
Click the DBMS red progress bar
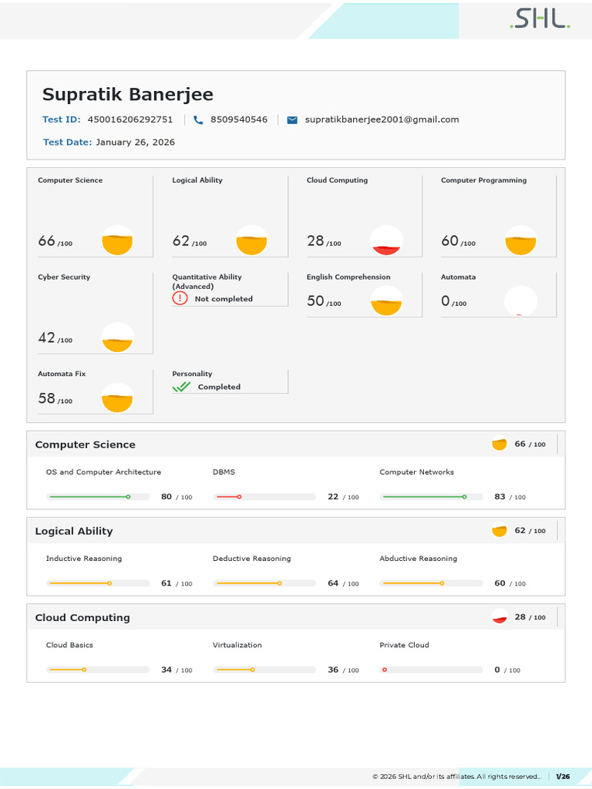[265, 497]
